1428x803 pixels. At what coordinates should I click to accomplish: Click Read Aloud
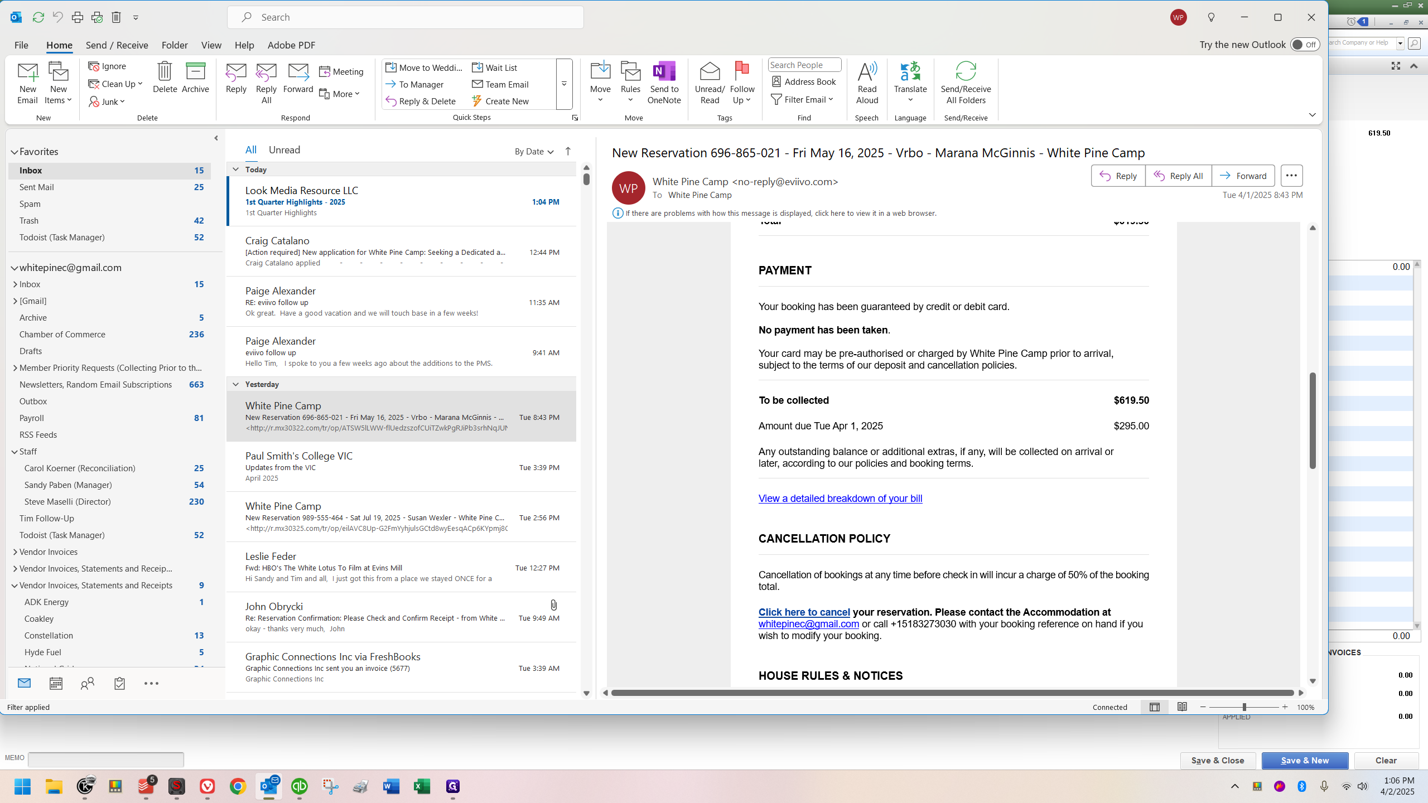click(867, 83)
